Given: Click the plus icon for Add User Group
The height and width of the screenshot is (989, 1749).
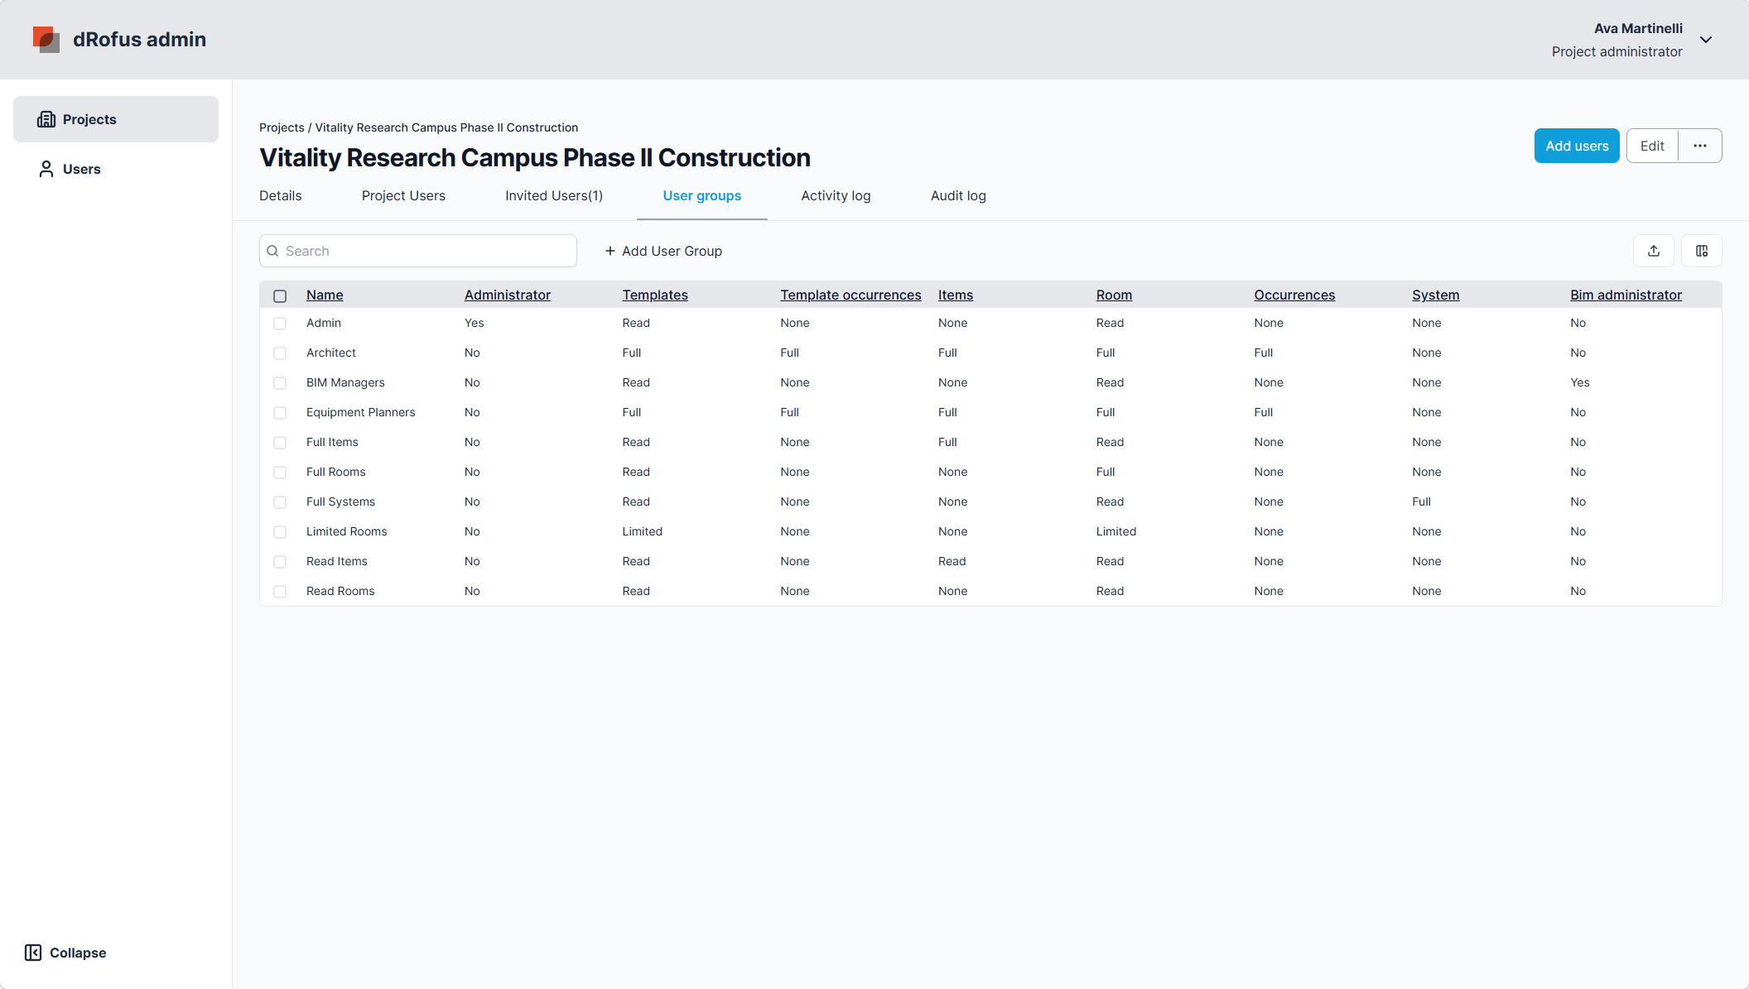Looking at the screenshot, I should coord(610,251).
